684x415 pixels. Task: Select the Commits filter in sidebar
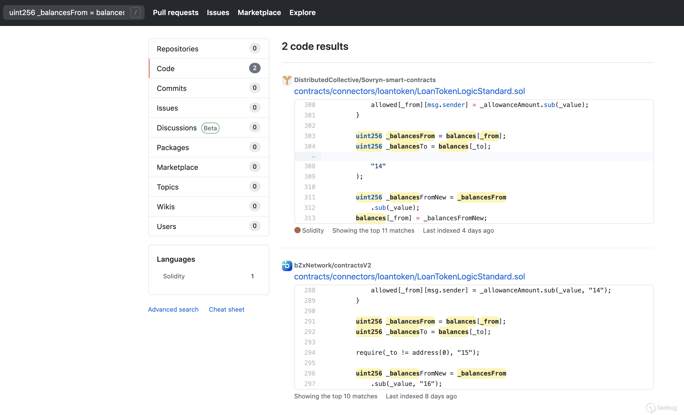coord(171,88)
